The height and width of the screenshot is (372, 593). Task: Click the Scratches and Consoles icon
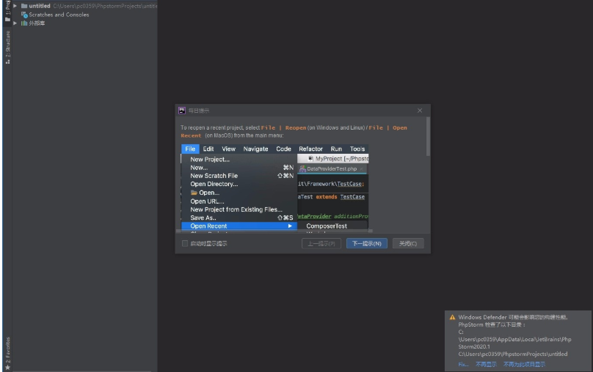[24, 15]
